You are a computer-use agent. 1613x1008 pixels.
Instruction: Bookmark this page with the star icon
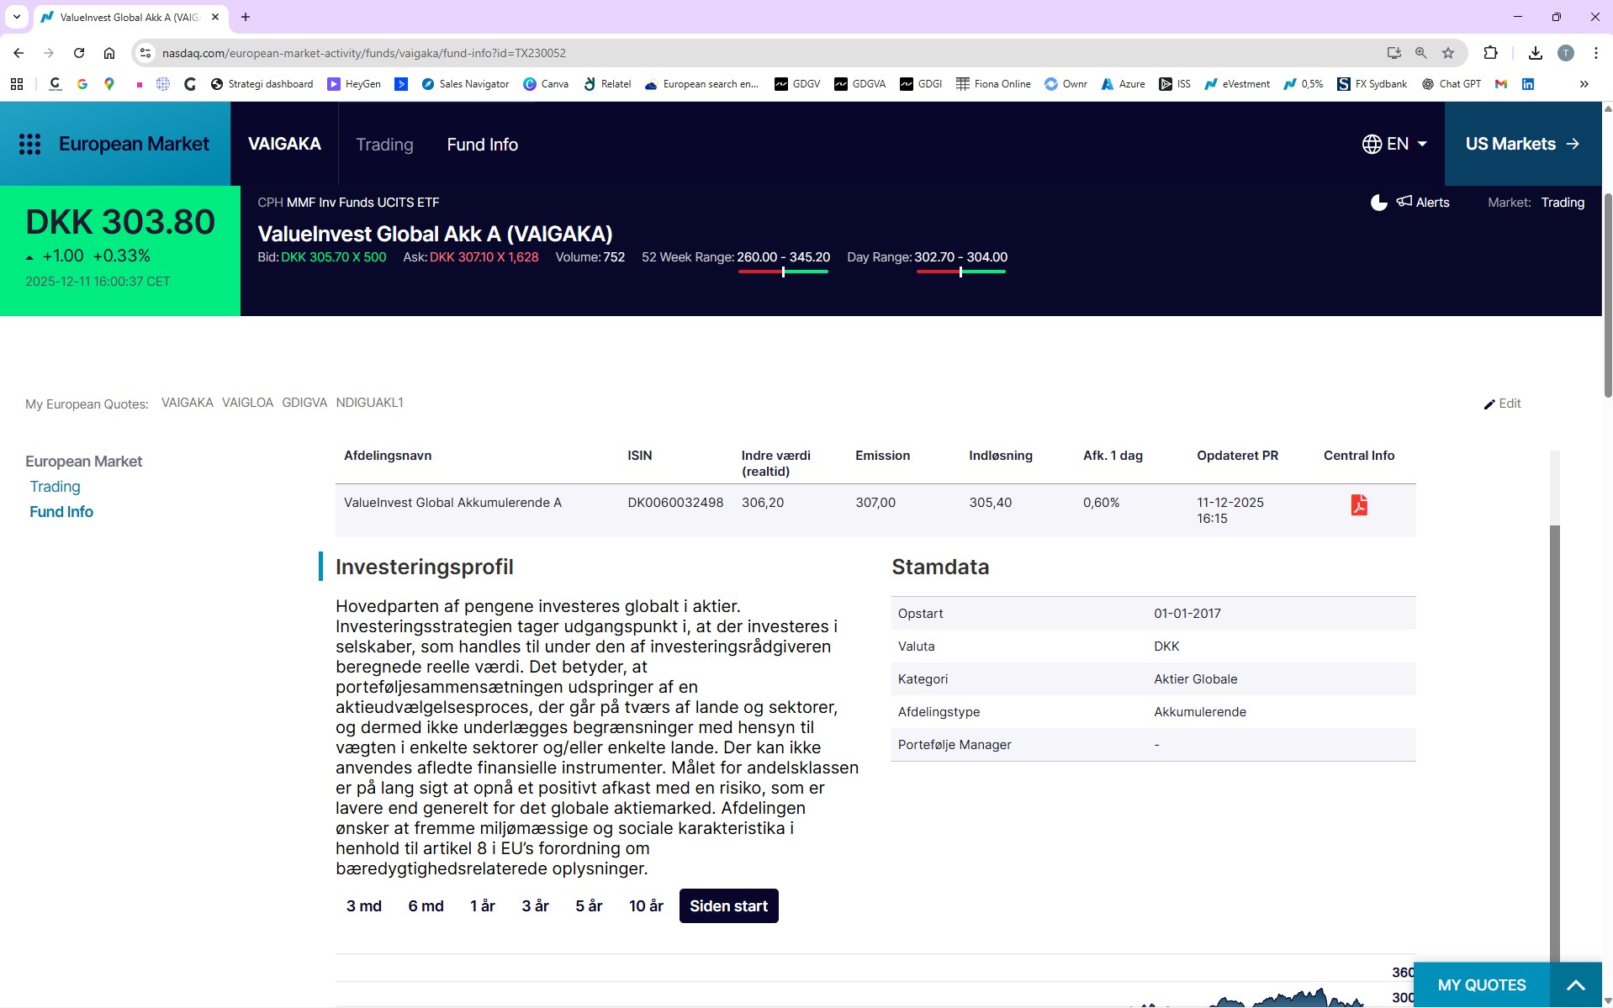pyautogui.click(x=1448, y=53)
